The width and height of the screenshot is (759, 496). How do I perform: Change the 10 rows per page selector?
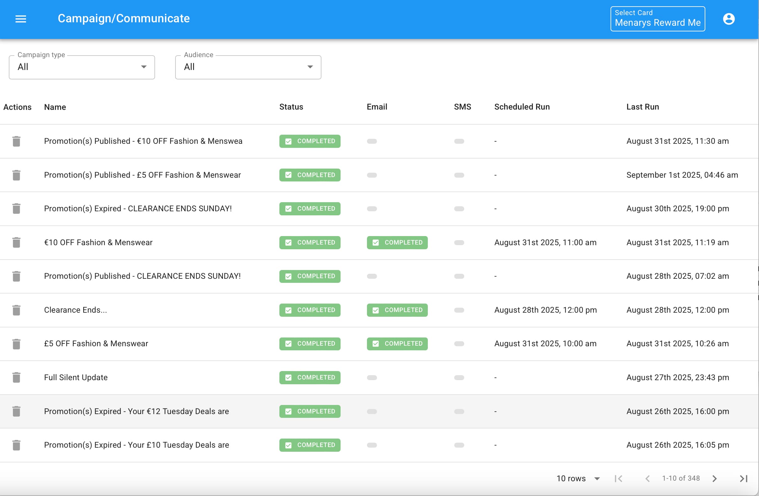pos(578,478)
